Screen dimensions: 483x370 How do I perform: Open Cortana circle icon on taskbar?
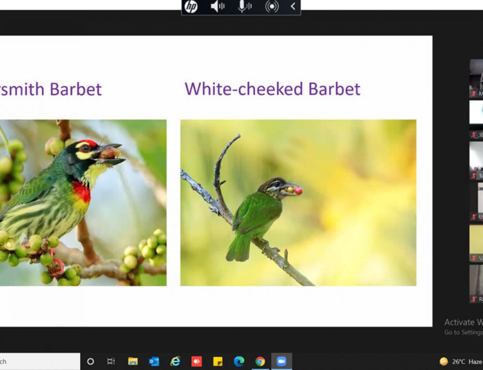point(90,361)
